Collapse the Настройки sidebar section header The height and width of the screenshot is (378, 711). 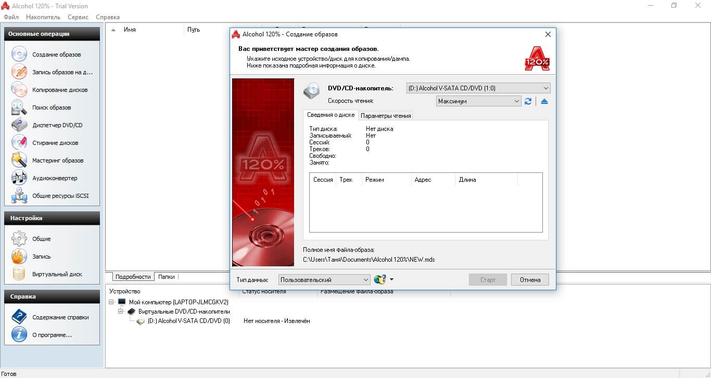coord(52,218)
